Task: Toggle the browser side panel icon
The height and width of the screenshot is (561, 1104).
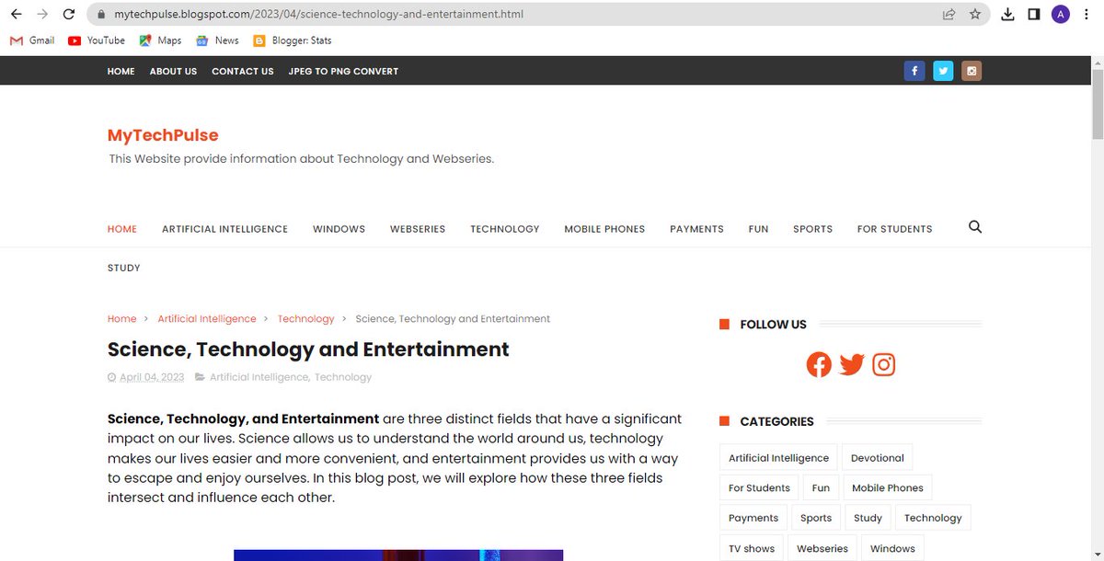Action: pos(1034,15)
